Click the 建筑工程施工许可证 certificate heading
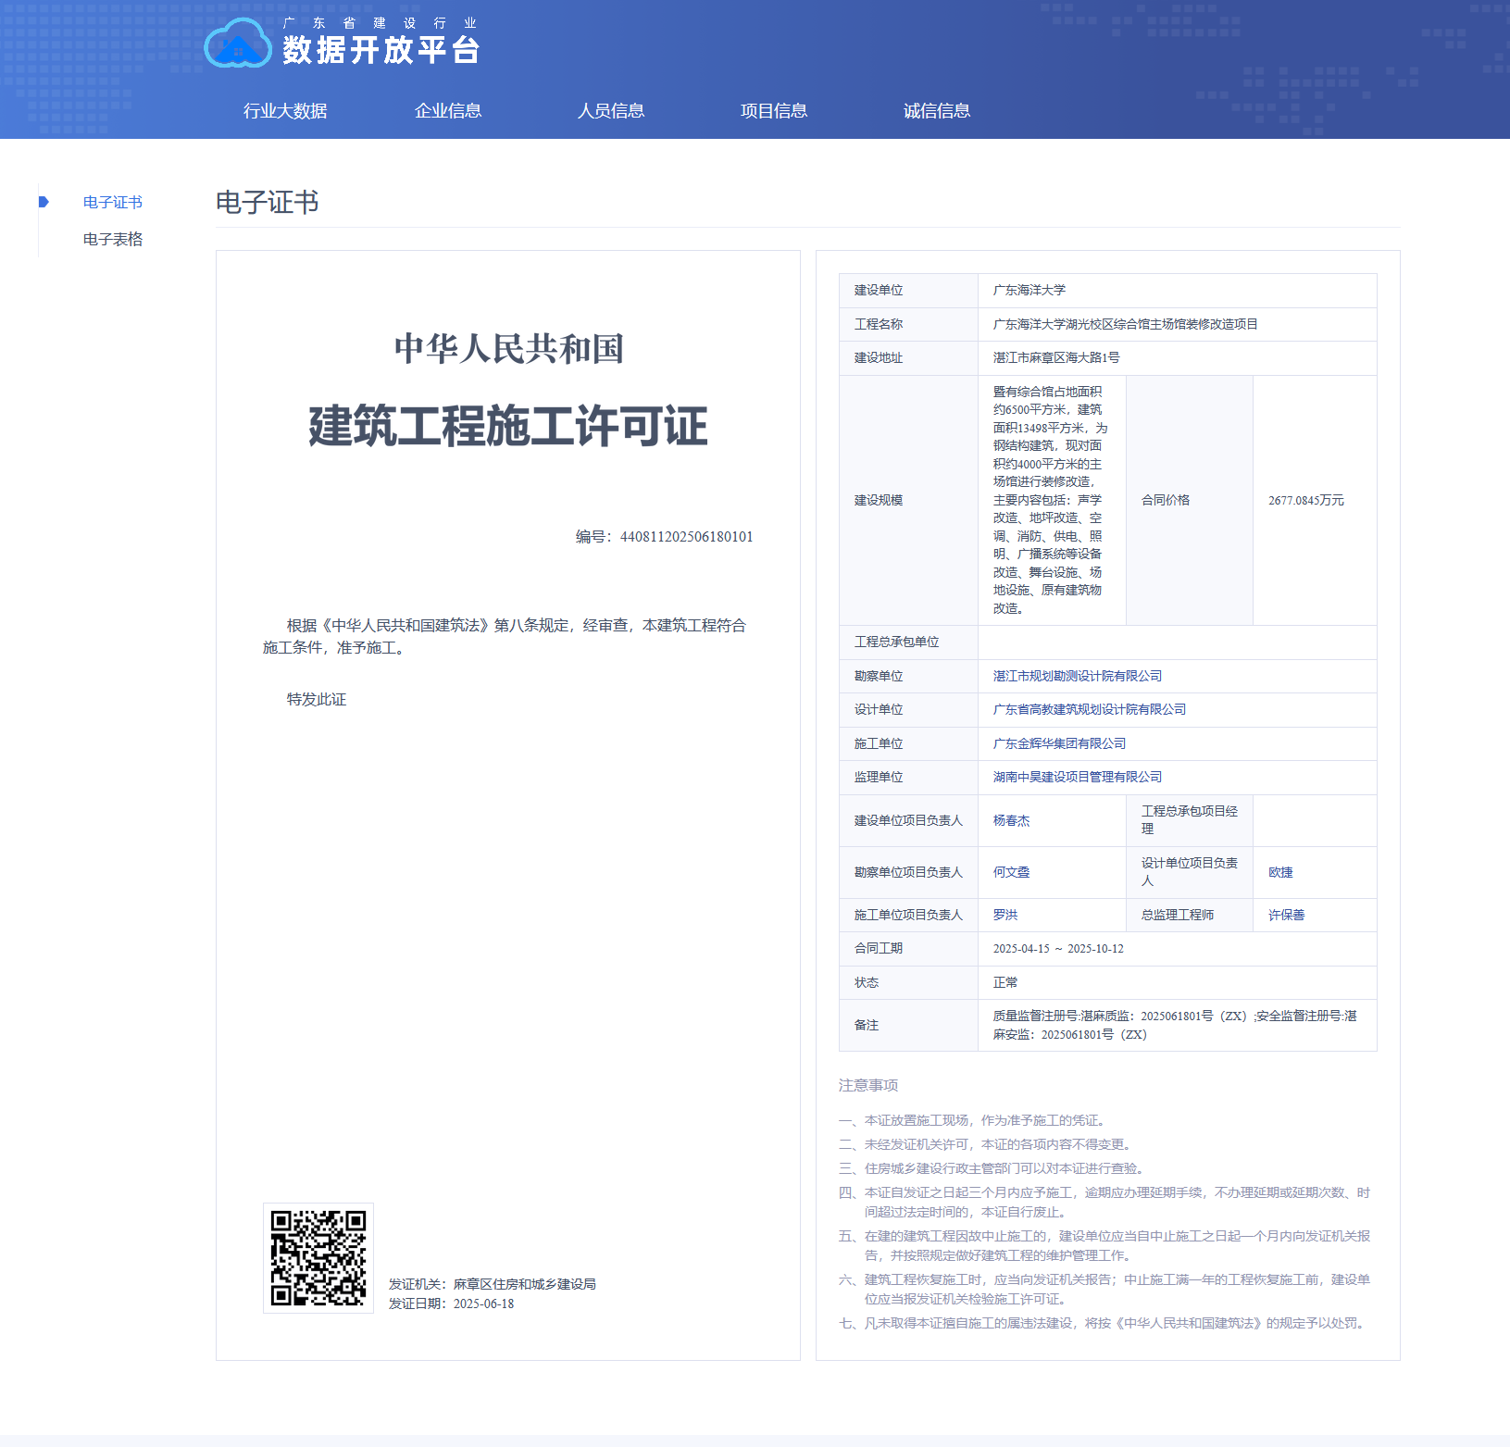The width and height of the screenshot is (1510, 1447). tap(507, 427)
